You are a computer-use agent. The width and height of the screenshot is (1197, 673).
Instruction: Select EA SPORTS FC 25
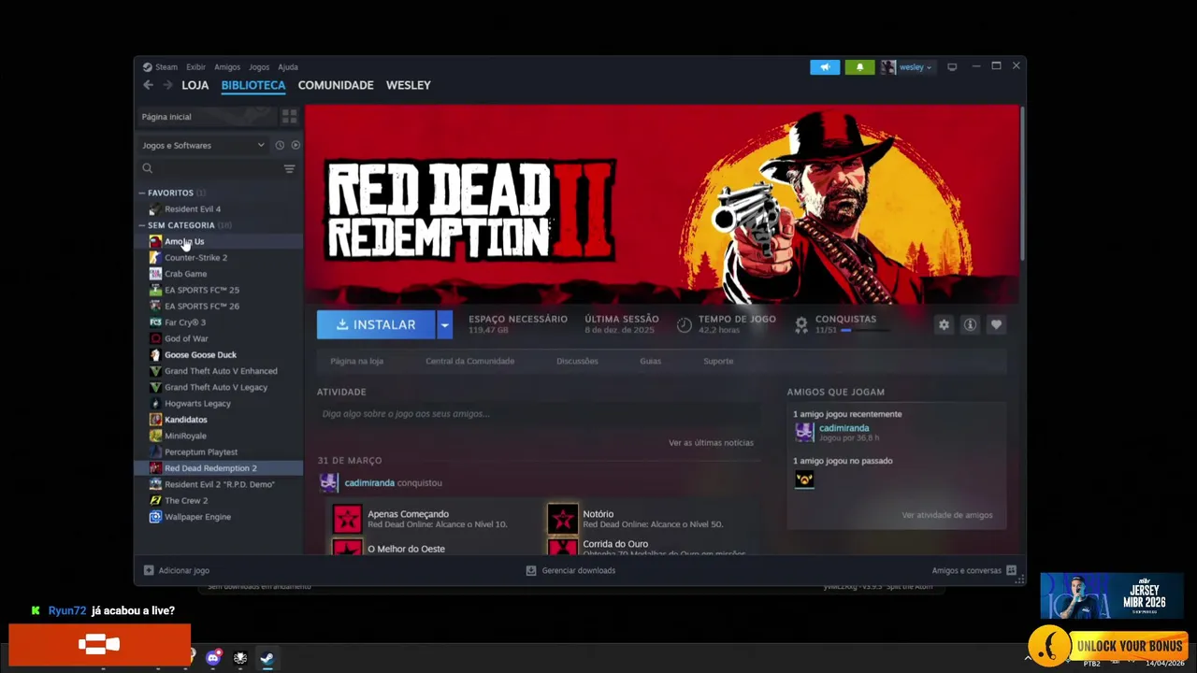[220, 290]
